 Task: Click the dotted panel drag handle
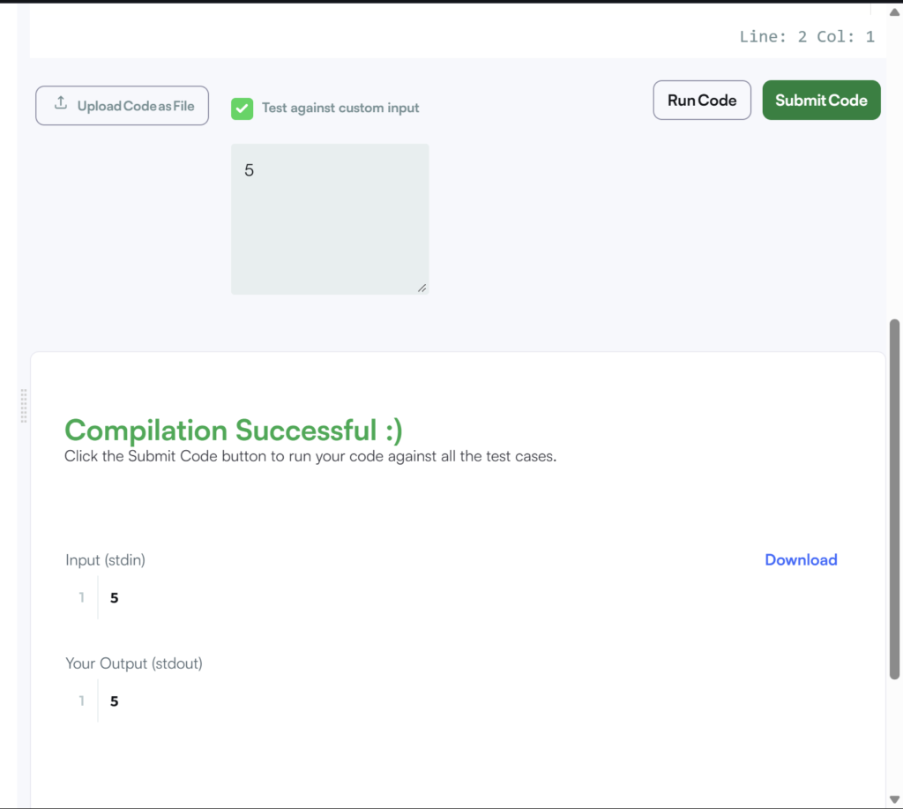pyautogui.click(x=24, y=406)
